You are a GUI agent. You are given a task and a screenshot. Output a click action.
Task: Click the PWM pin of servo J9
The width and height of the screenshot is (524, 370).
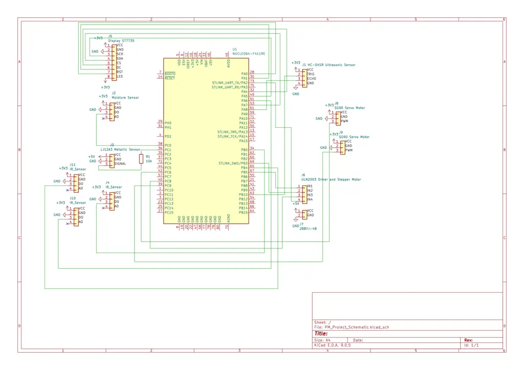click(349, 150)
